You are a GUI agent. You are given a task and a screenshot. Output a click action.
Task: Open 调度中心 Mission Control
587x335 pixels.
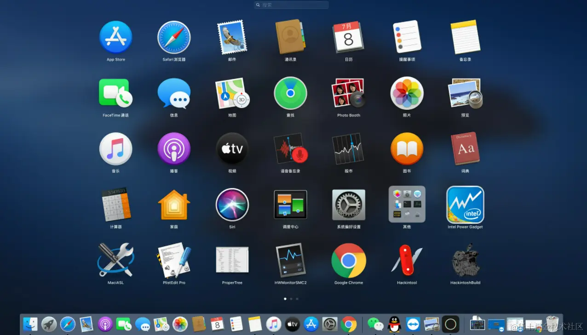[x=290, y=204]
